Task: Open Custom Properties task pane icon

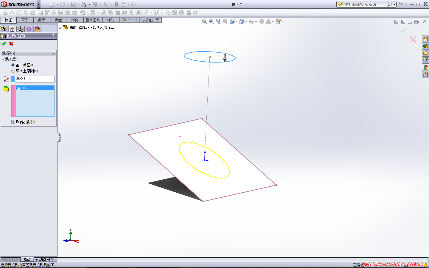Action: (x=425, y=74)
